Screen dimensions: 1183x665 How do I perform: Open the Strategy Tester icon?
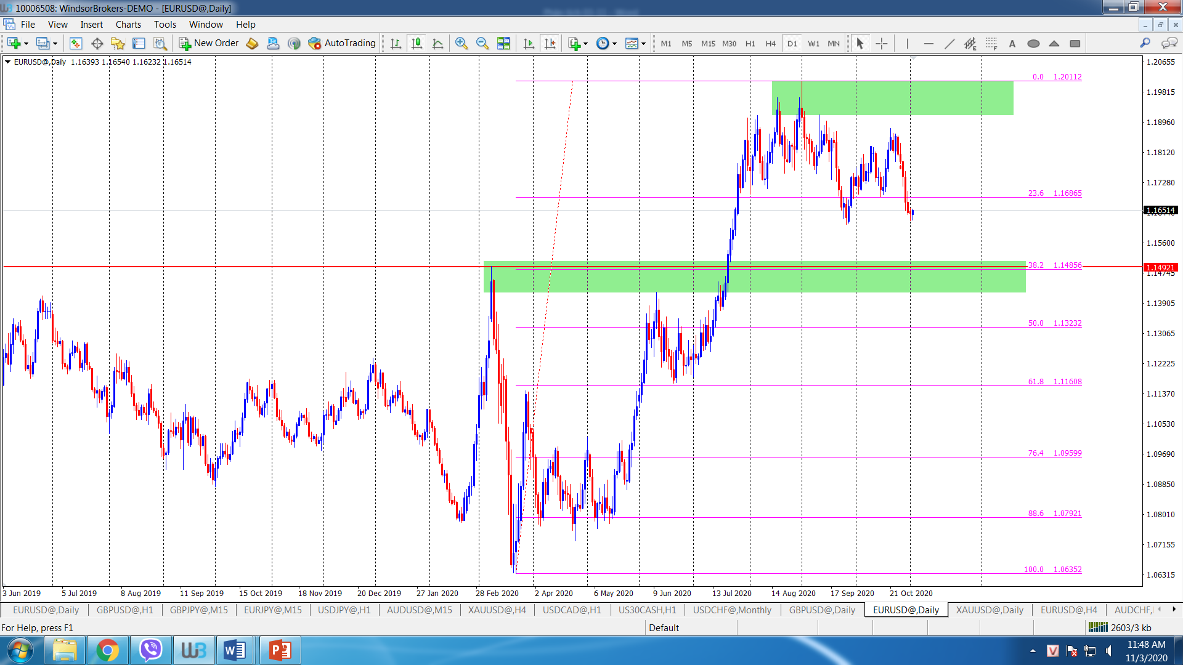[160, 43]
